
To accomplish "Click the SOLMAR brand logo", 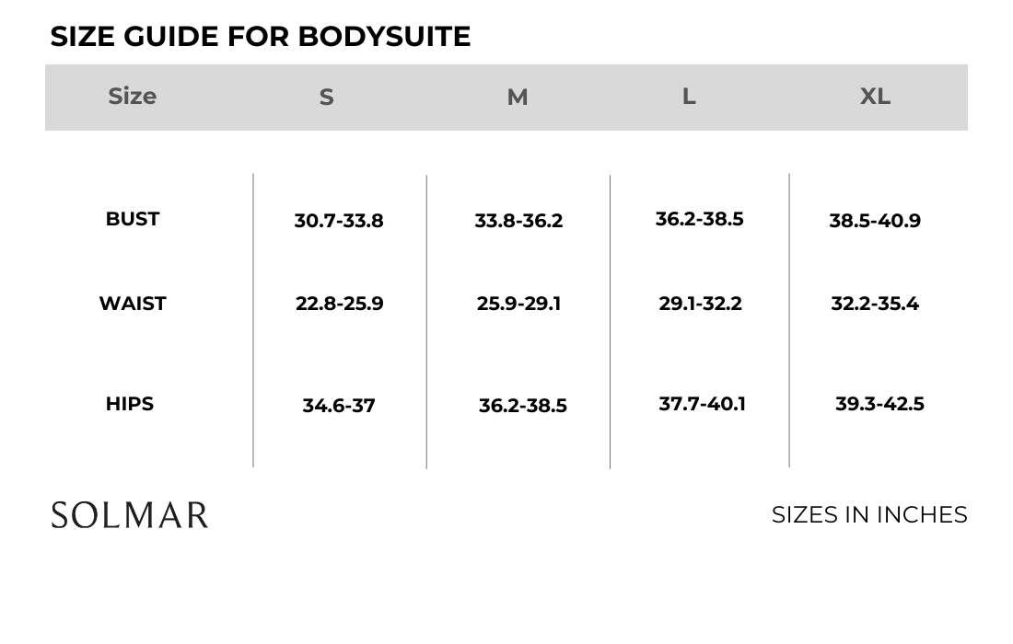I will click(130, 515).
